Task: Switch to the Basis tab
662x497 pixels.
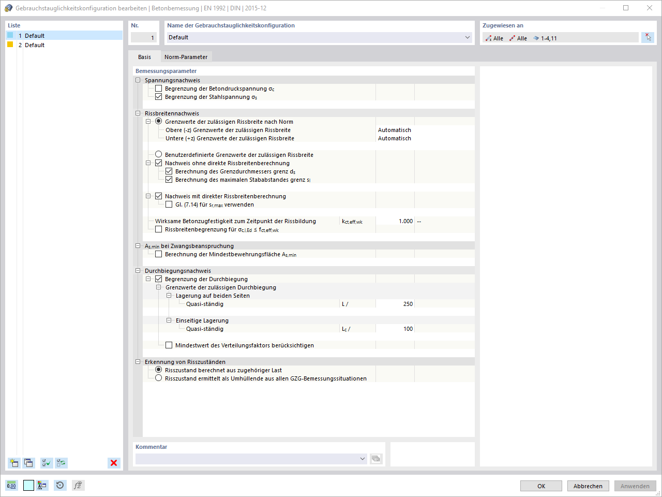Action: coord(144,56)
